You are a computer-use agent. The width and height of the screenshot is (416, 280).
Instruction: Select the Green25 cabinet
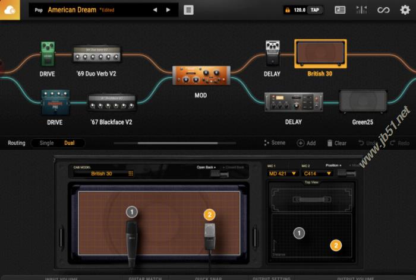point(363,102)
